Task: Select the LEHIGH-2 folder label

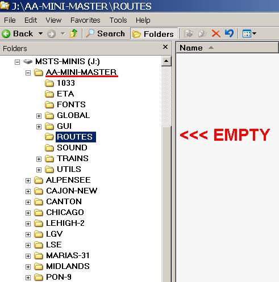Action: (65, 223)
